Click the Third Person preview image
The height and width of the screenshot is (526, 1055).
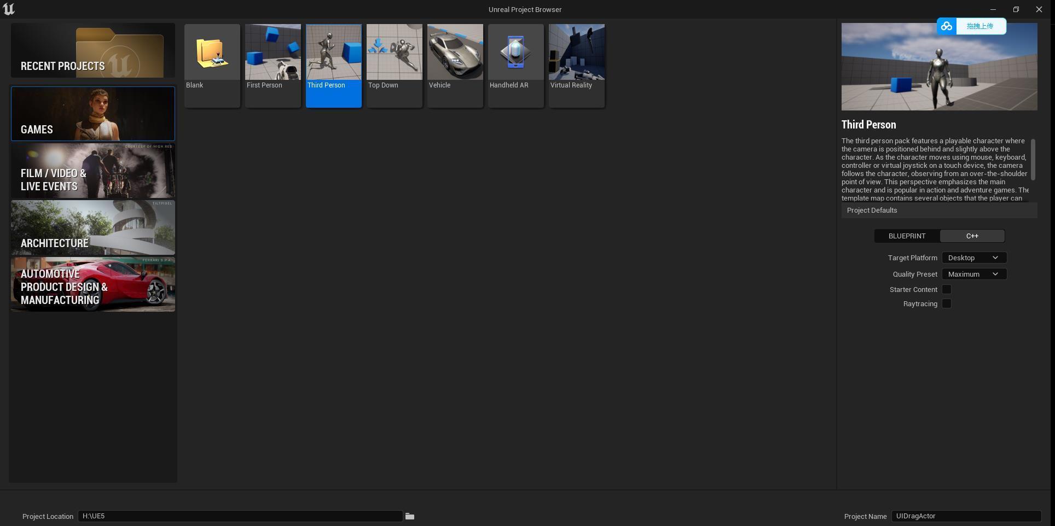pos(939,67)
